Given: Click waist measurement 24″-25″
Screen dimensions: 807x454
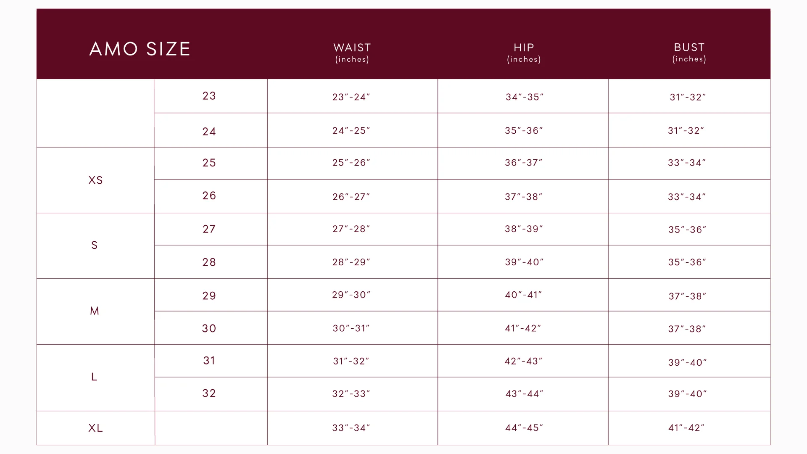Looking at the screenshot, I should tap(351, 131).
